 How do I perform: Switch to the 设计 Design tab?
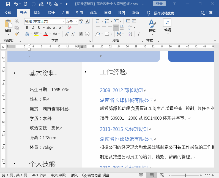click(x=51, y=13)
